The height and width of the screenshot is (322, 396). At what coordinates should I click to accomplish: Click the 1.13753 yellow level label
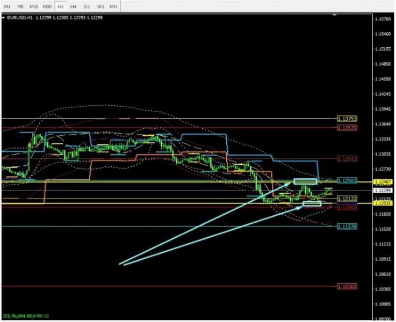pyautogui.click(x=347, y=119)
